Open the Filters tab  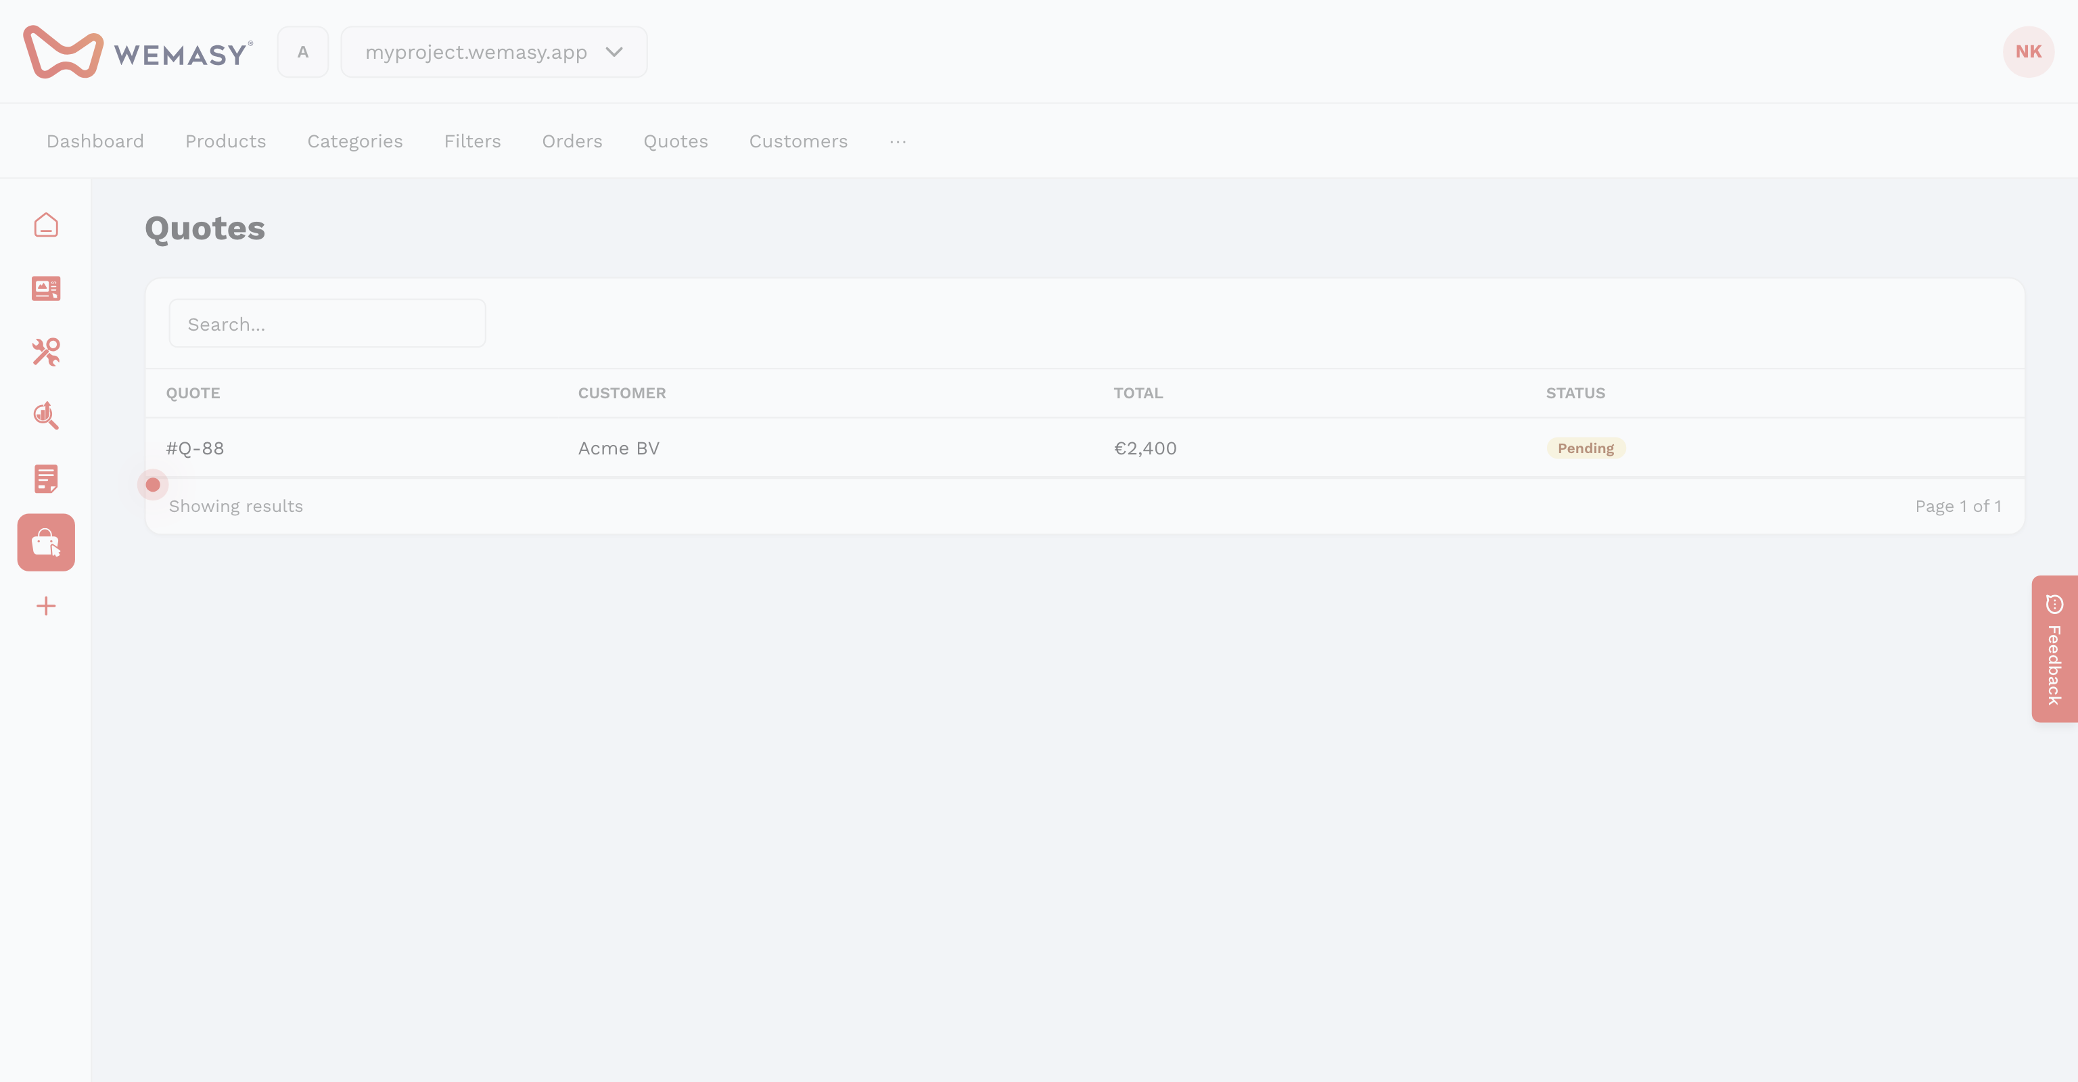[473, 141]
